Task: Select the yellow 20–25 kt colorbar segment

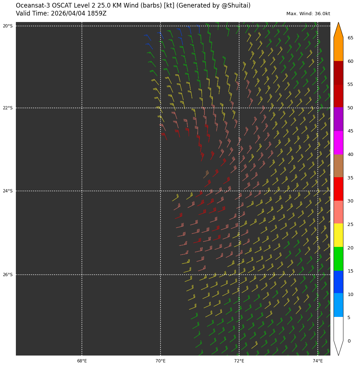Action: (338, 236)
